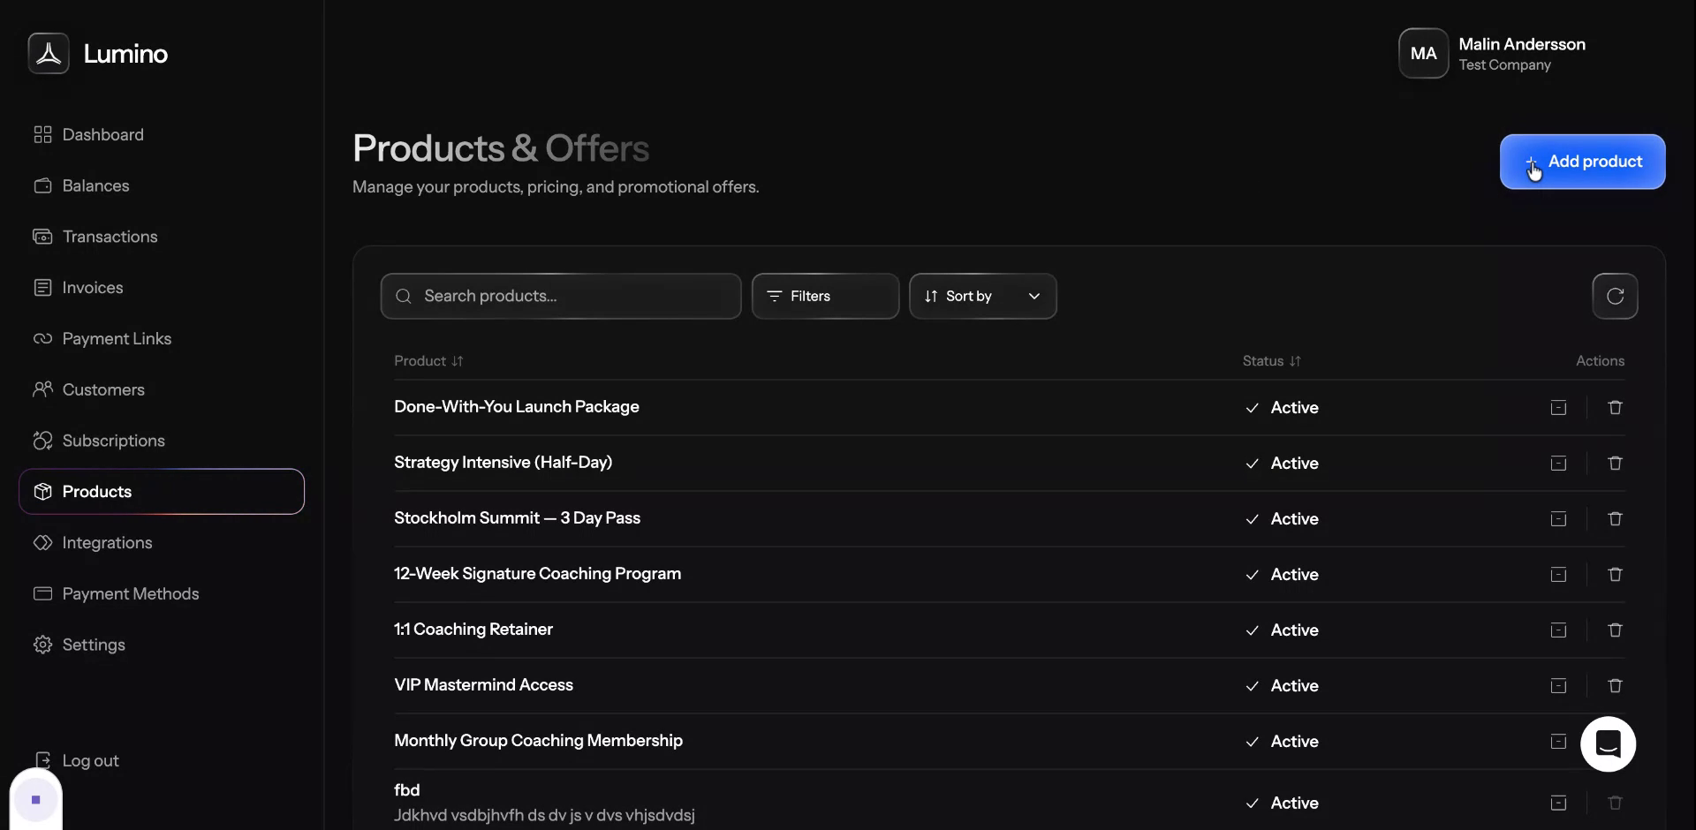
Task: Archive Monthly Group Coaching Membership
Action: [x=1558, y=741]
